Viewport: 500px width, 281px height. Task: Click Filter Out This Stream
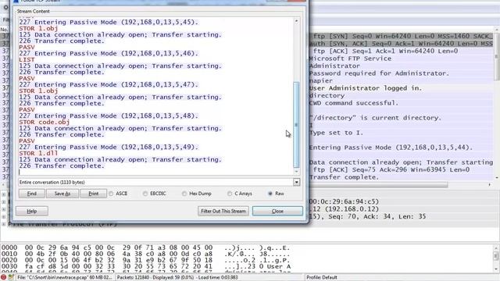point(223,211)
